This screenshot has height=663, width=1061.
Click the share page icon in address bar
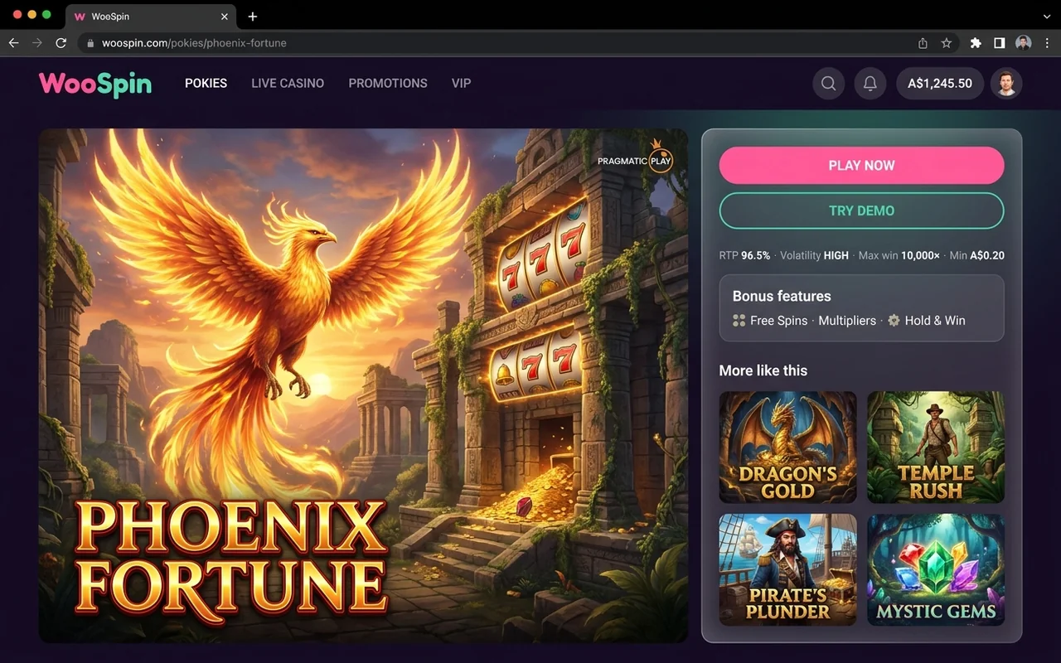(923, 43)
